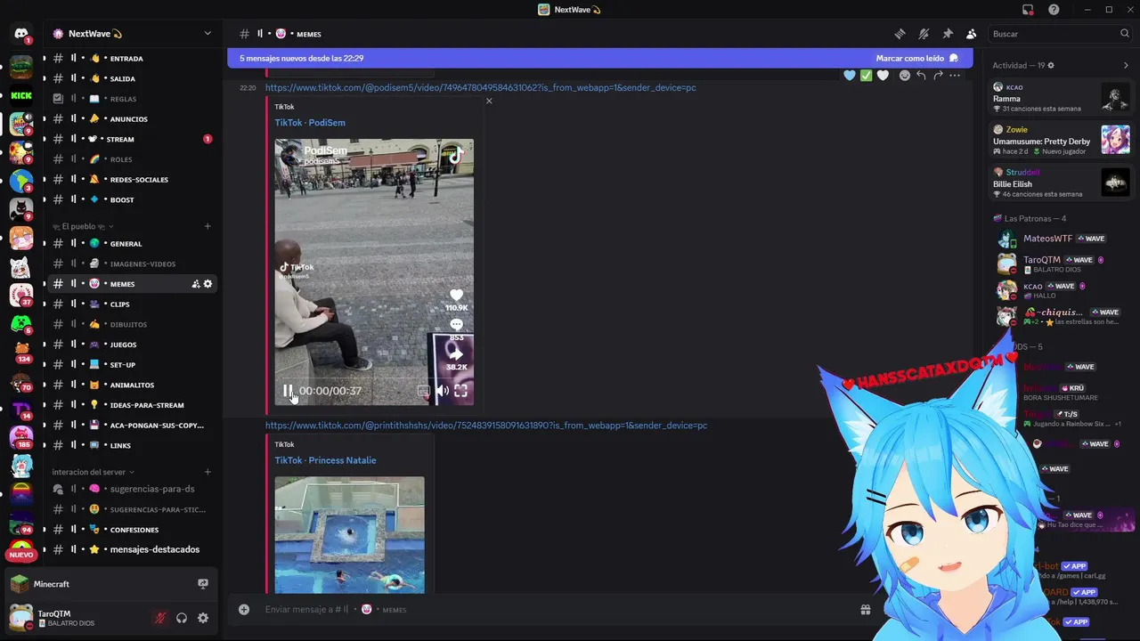
Task: Like the TikTok video heart overlay
Action: tap(456, 295)
